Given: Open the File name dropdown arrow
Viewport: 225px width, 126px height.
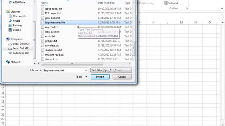Looking at the screenshot, I should [x=86, y=70].
